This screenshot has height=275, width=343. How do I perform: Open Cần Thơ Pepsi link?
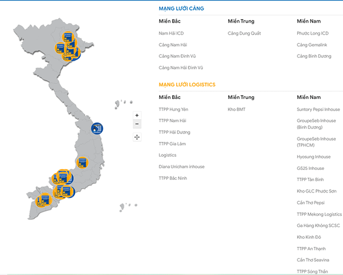click(x=310, y=202)
